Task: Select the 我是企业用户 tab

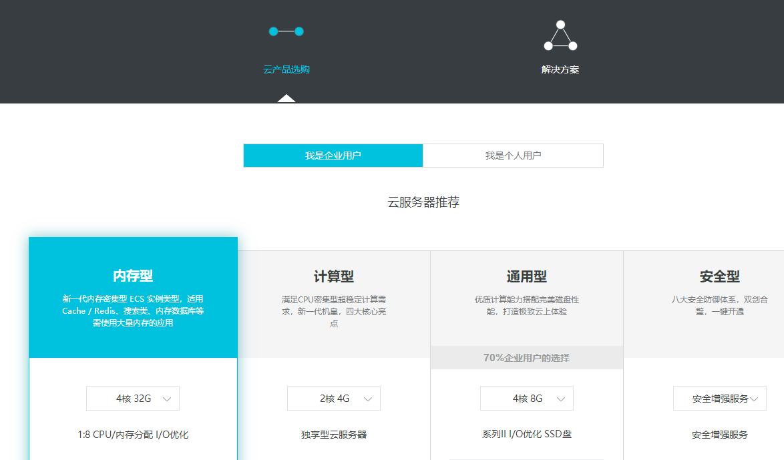Action: point(333,156)
